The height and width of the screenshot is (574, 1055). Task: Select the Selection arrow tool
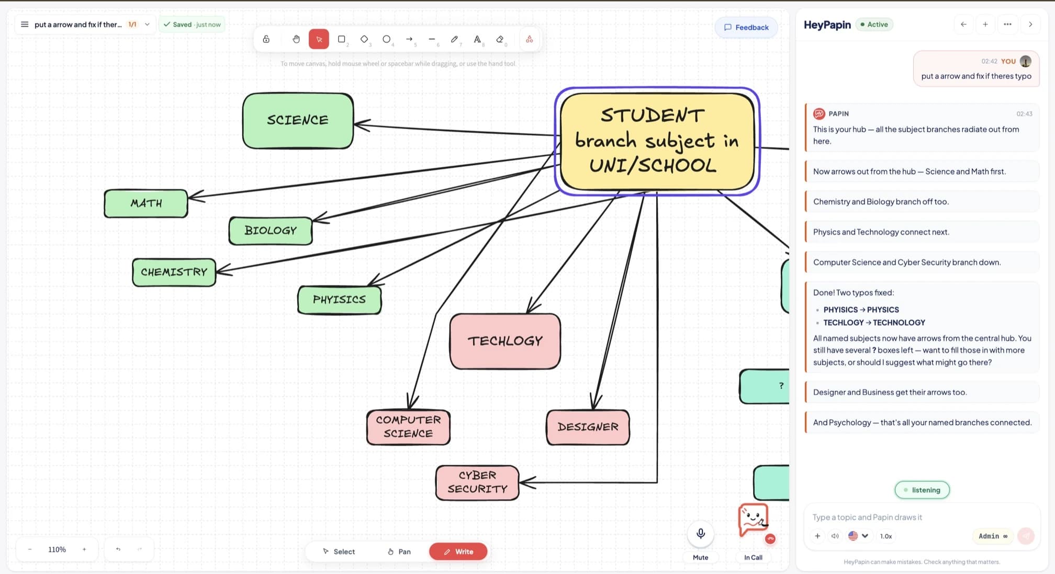(x=319, y=39)
